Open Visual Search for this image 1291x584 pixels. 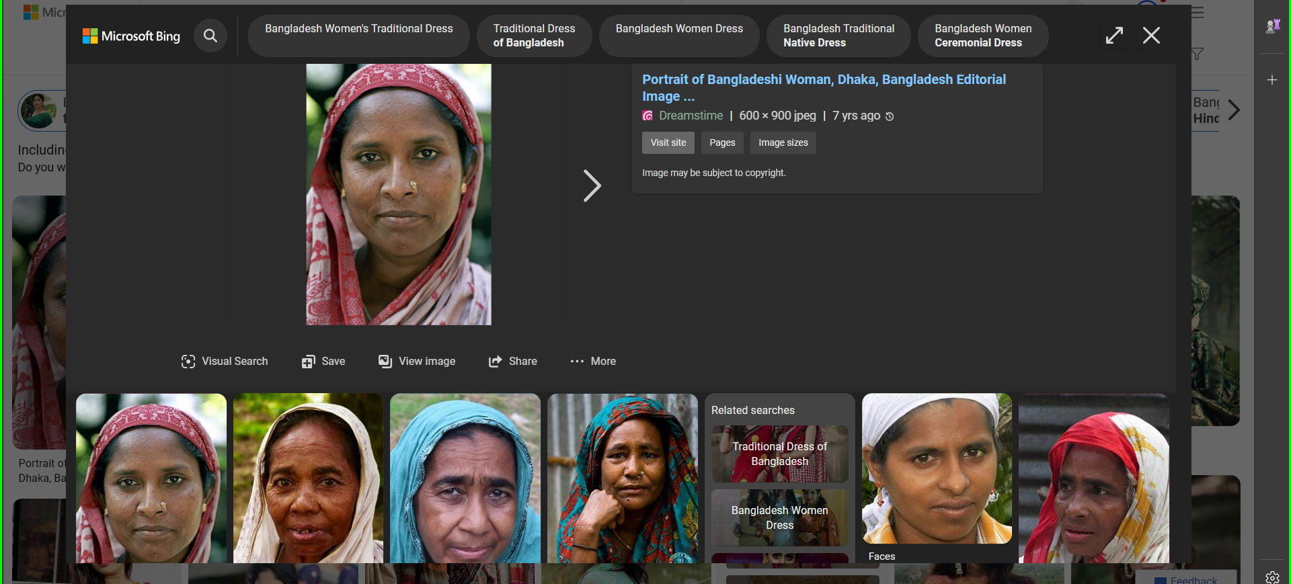click(225, 362)
